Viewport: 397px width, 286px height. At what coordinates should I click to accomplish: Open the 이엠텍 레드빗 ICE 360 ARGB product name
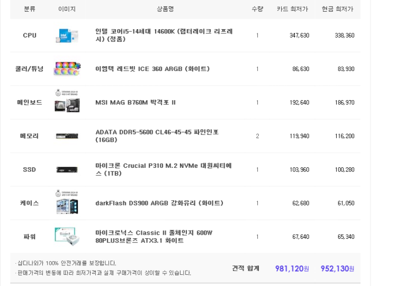tap(152, 69)
